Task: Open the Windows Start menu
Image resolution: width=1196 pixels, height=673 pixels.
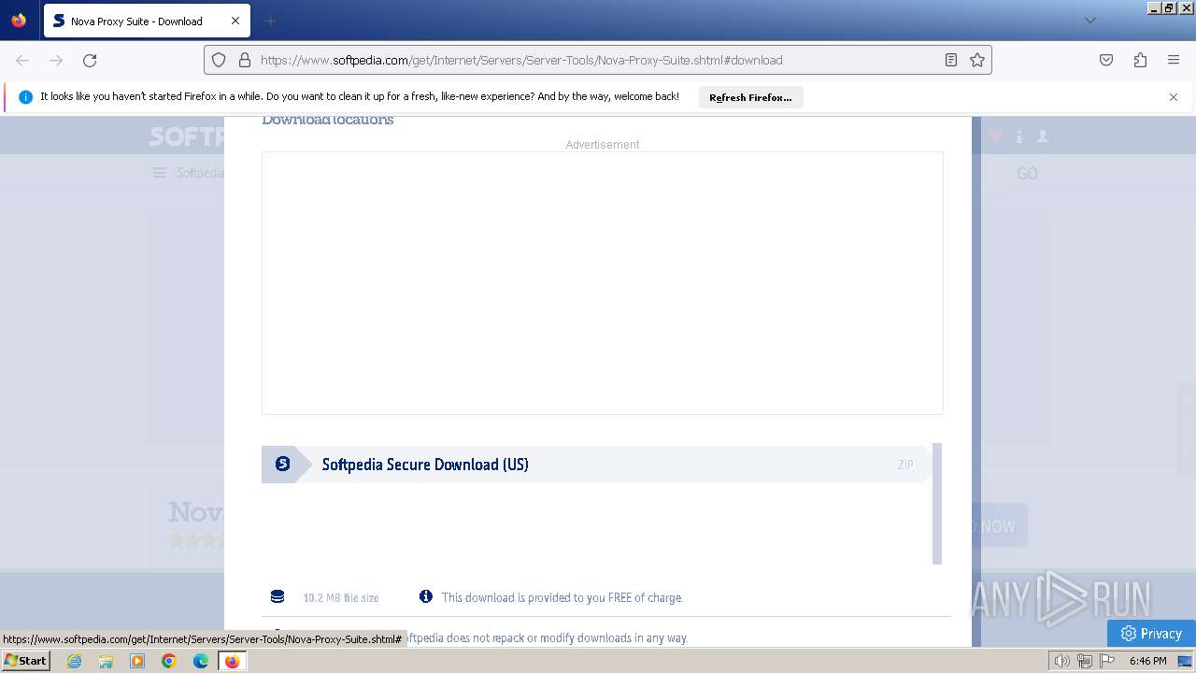Action: 25,661
